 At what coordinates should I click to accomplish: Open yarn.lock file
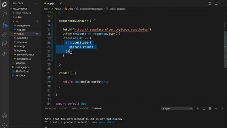tap(20, 76)
